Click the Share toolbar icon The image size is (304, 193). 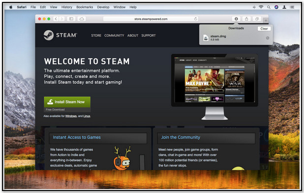point(246,19)
